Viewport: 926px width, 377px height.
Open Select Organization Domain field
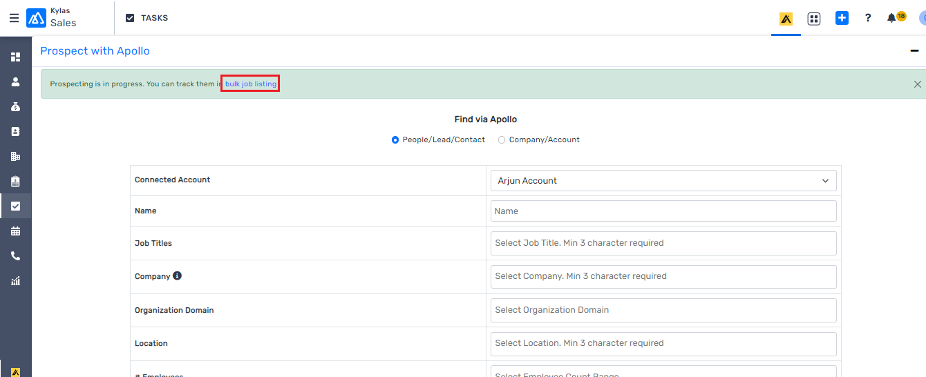[663, 310]
